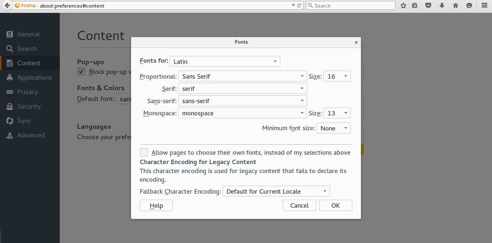Viewport: 492px width, 243px height.
Task: Click Cancel in the Fonts dialog
Action: 299,206
